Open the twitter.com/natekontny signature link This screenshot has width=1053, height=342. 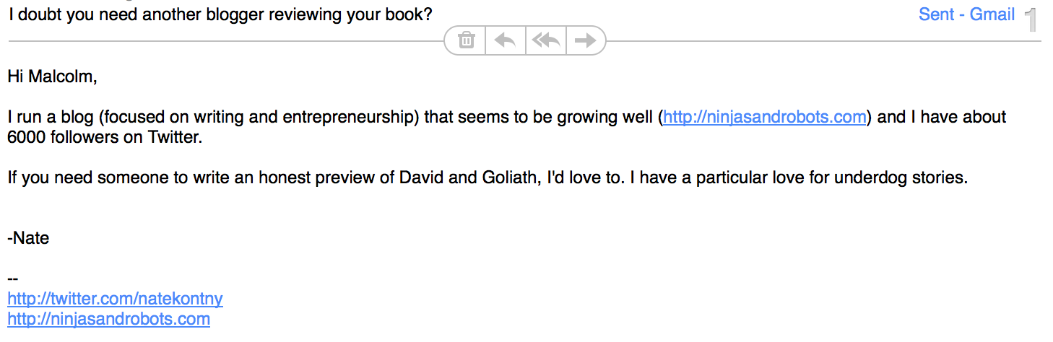click(115, 299)
